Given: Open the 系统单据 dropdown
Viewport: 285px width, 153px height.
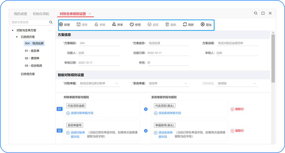Looking at the screenshot, I should point(168,84).
